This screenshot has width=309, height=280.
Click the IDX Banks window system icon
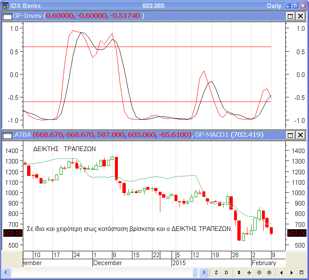[x=5, y=6]
